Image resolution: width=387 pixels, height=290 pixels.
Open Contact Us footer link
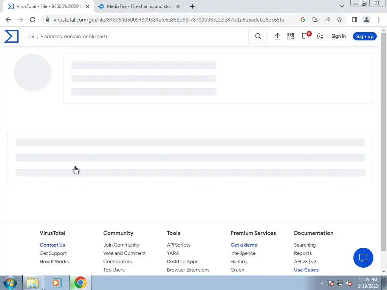pos(52,245)
